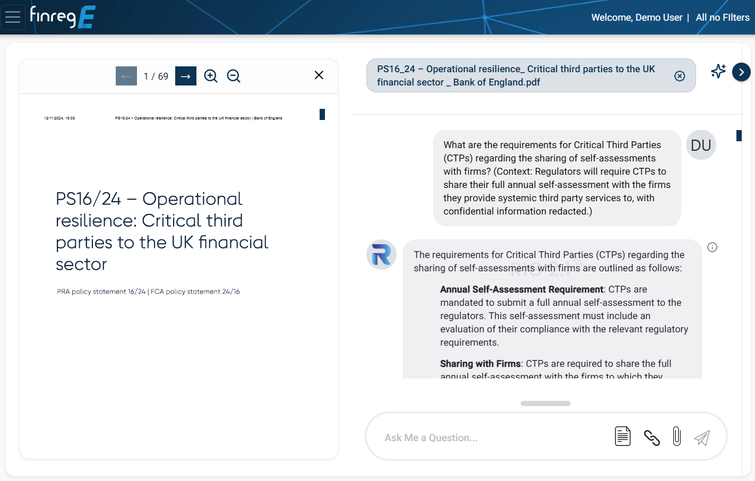The height and width of the screenshot is (481, 755).
Task: Click the chat vertical scrollbar marker
Action: point(739,135)
